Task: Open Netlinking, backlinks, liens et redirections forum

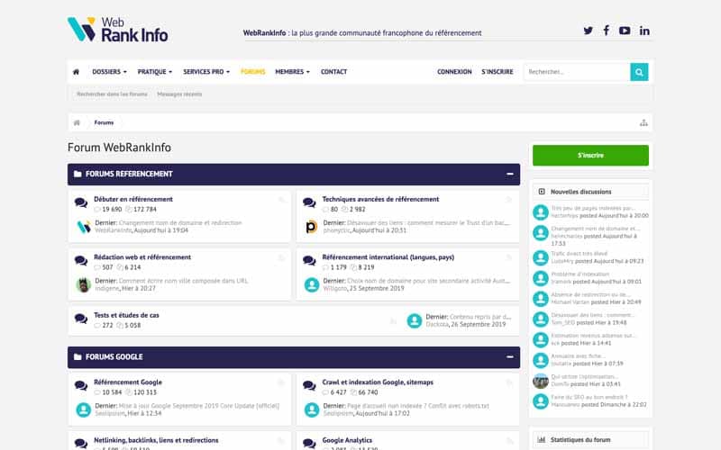Action: coord(156,440)
